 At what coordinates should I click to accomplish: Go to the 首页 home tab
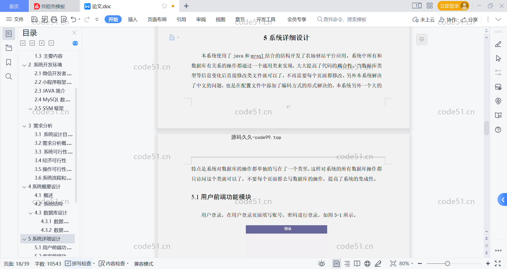click(x=14, y=6)
